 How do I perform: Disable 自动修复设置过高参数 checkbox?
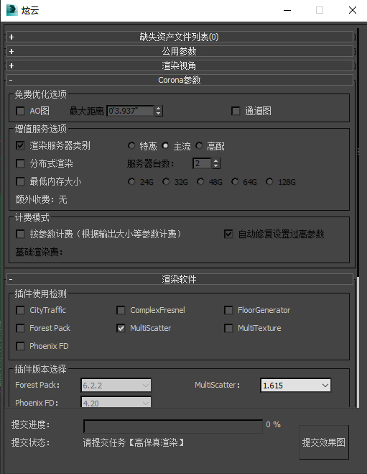coord(228,234)
